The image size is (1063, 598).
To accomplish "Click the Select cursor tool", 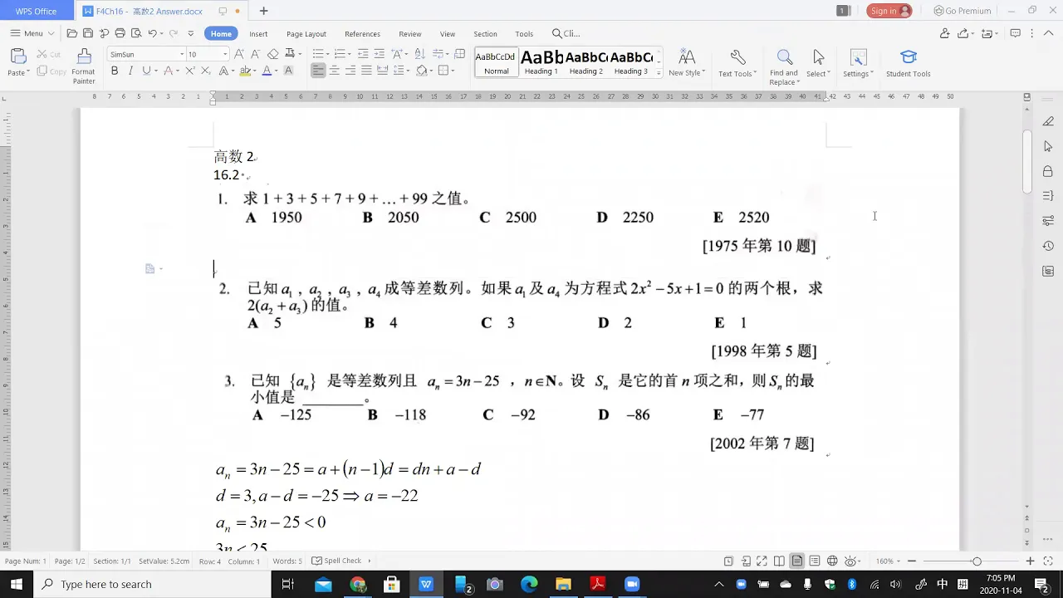I will (x=819, y=57).
